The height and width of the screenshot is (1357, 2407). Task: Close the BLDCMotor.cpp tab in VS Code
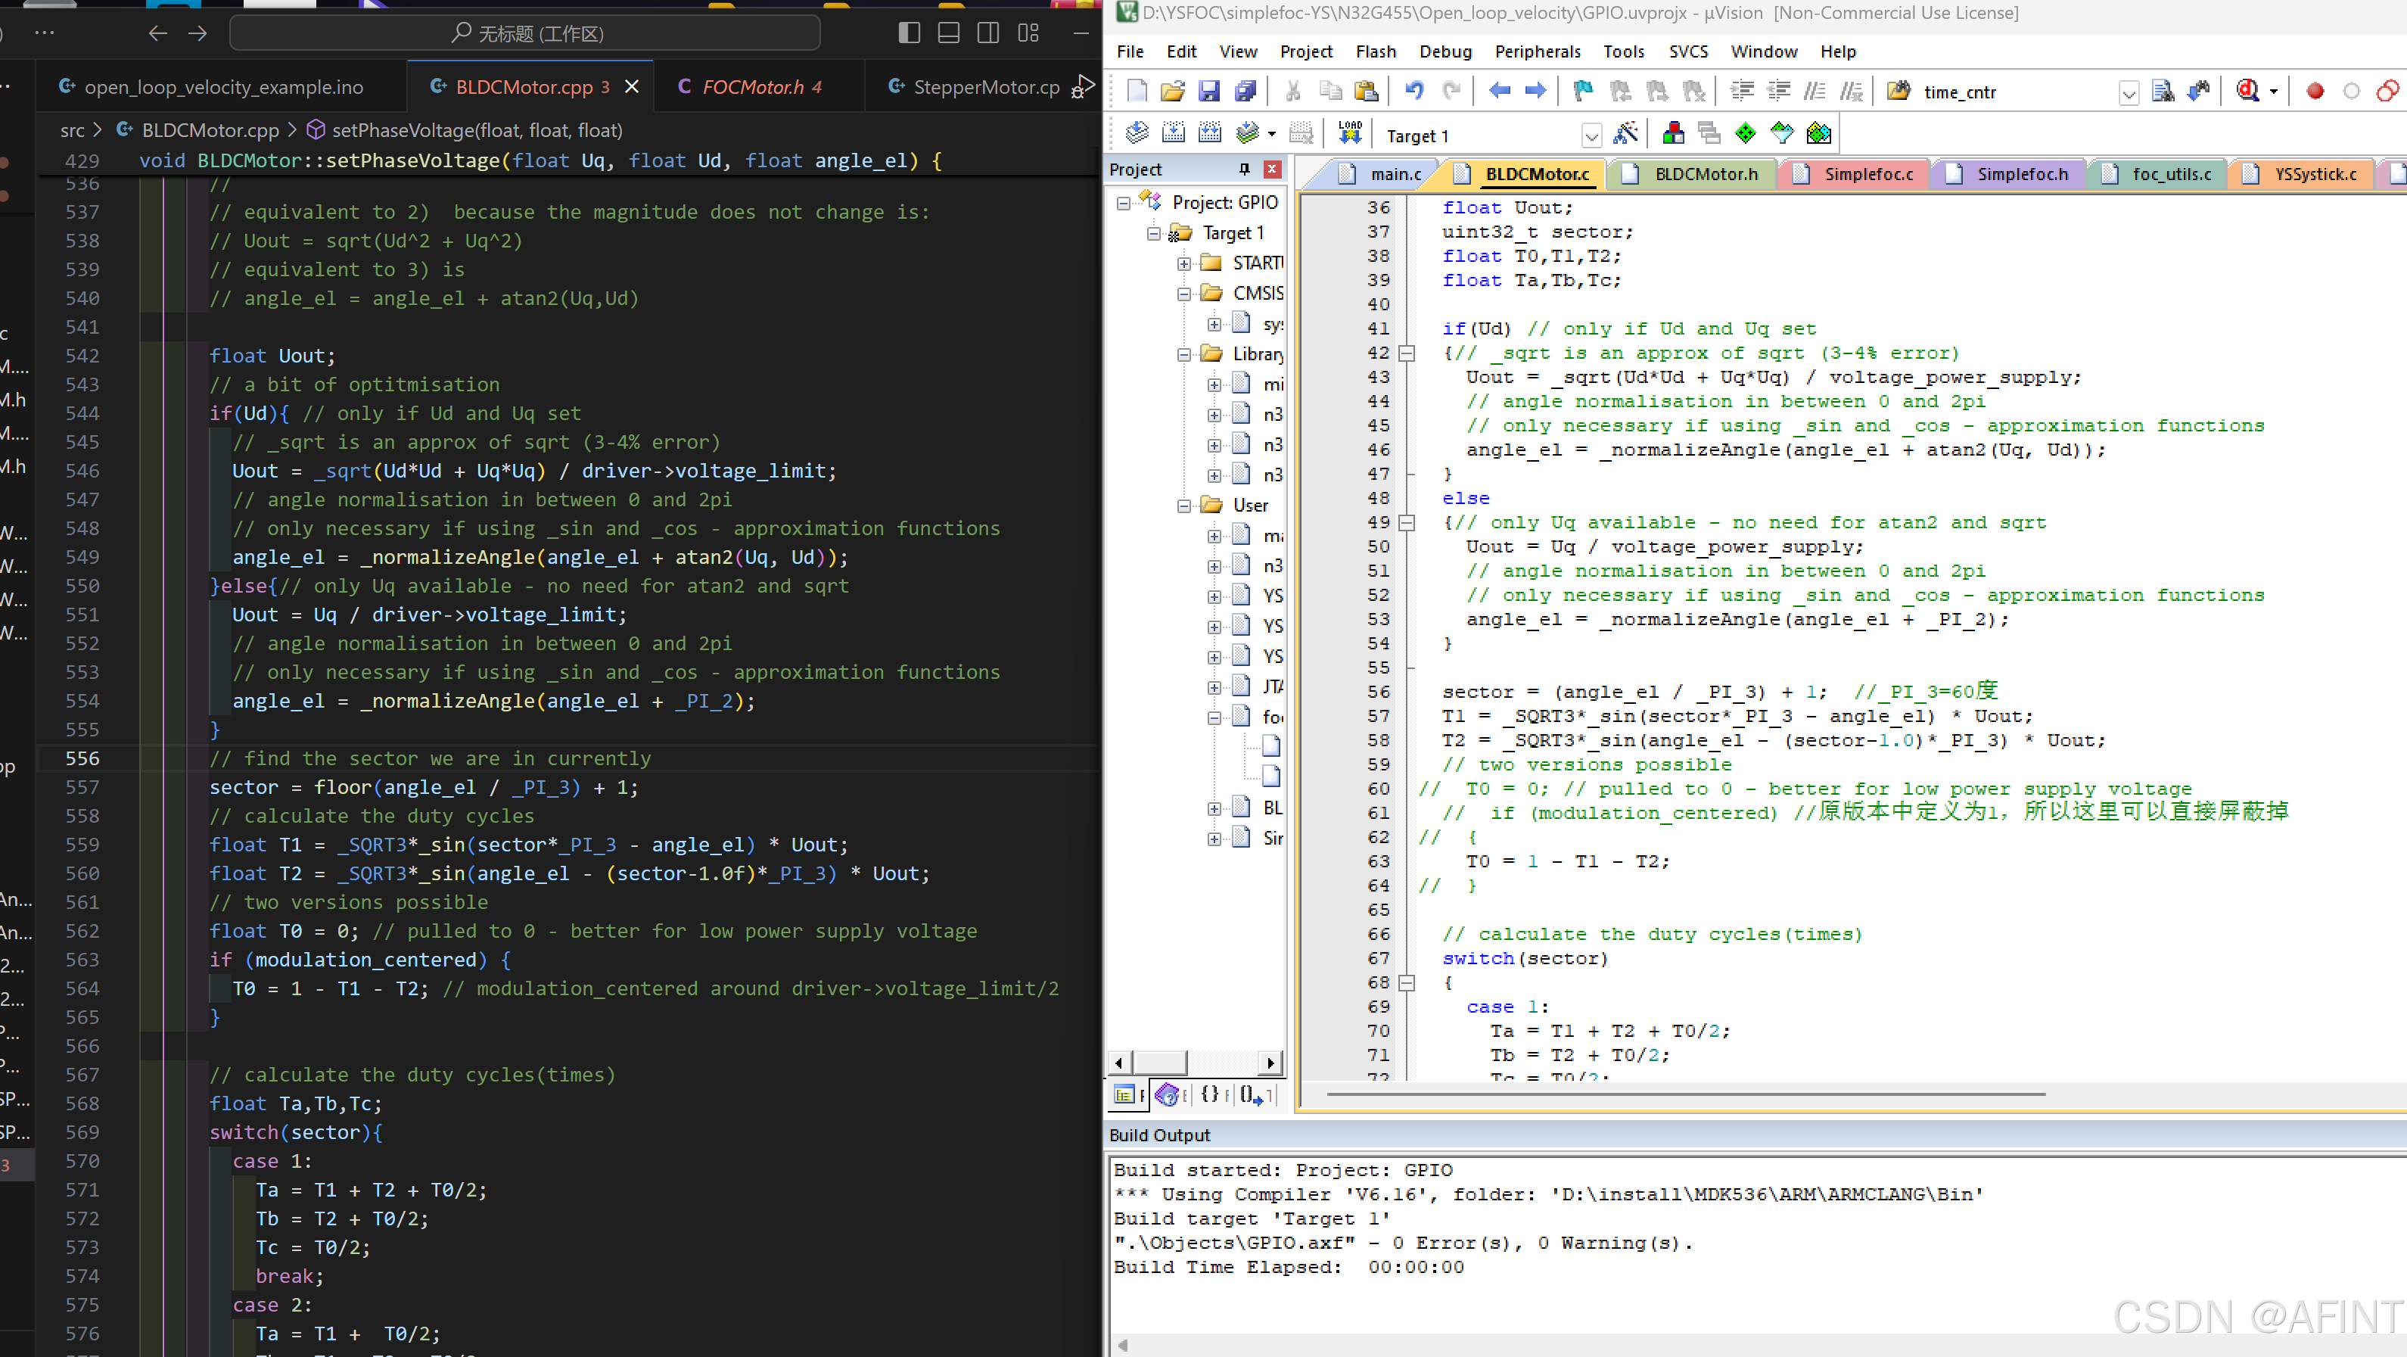(632, 87)
